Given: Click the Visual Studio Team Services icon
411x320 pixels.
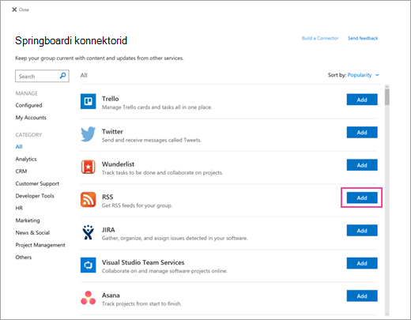Looking at the screenshot, I should coord(88,265).
